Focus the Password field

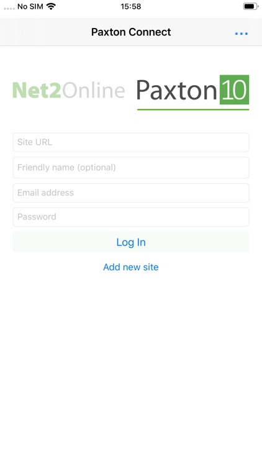(x=131, y=217)
